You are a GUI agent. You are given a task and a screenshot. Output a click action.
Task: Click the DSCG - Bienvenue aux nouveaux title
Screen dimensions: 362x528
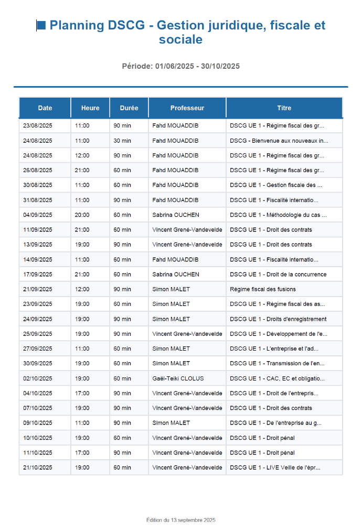click(279, 141)
